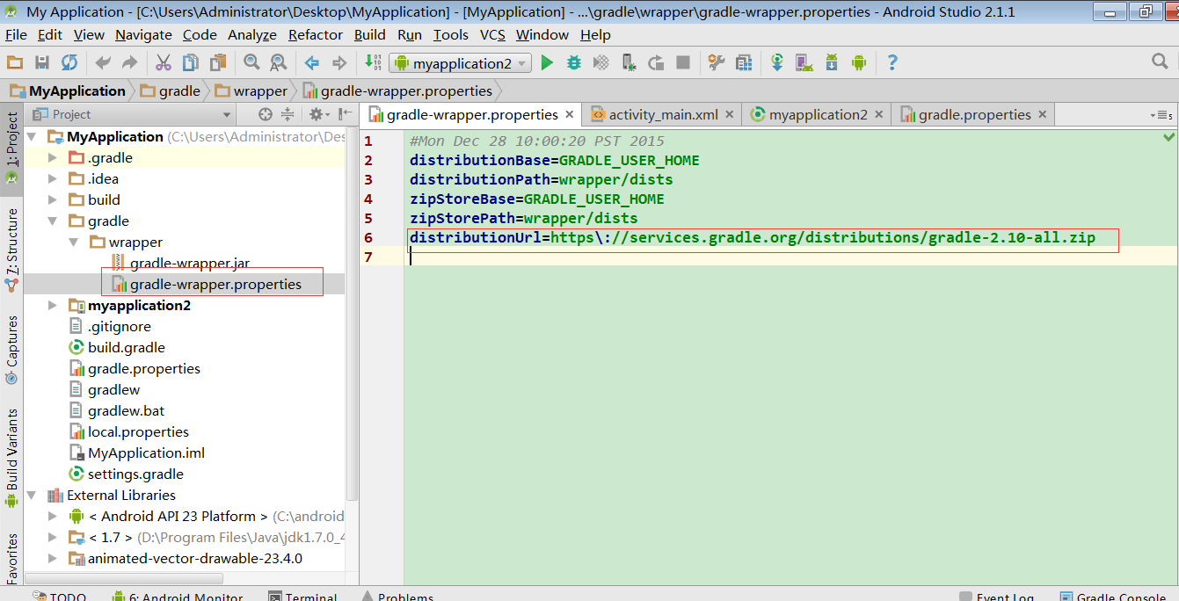Click scroll from source target icon
Viewport: 1179px width, 601px height.
(266, 114)
